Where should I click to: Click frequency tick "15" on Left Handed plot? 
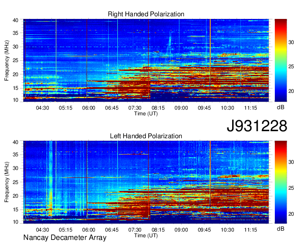pos(15,210)
